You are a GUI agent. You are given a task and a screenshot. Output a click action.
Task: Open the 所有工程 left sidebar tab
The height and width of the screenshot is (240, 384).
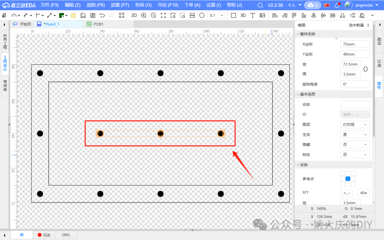pos(5,41)
